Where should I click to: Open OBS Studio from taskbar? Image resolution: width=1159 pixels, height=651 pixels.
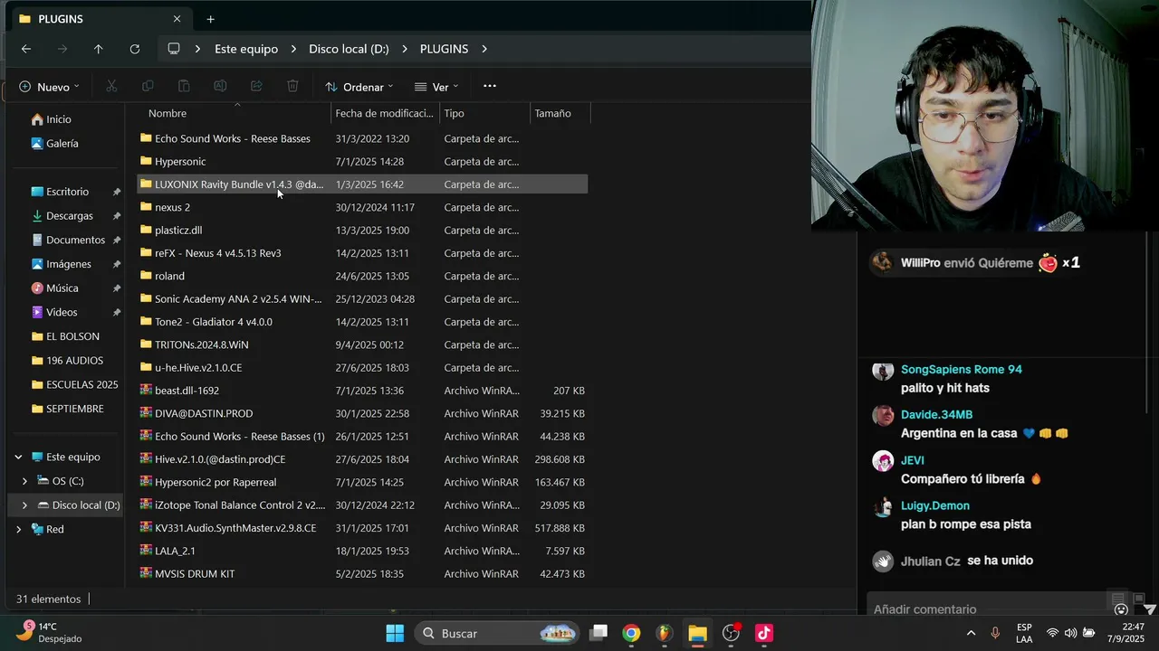point(731,633)
